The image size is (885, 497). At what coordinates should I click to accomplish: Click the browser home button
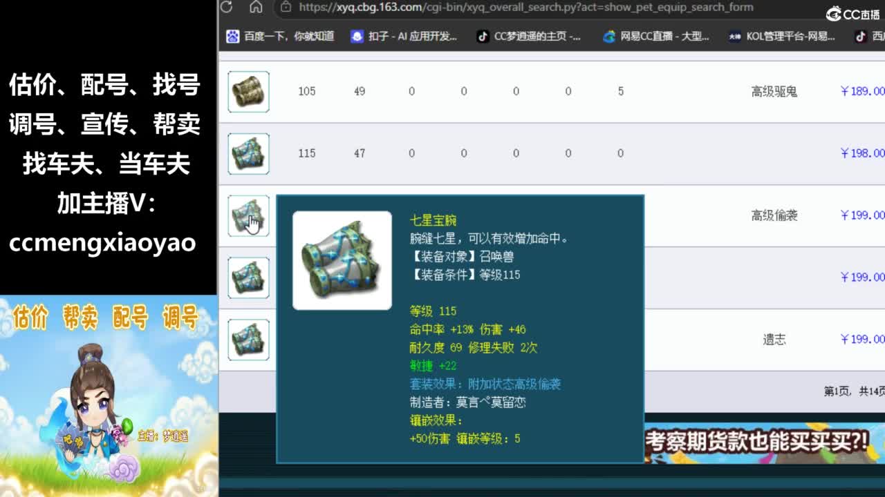click(x=256, y=7)
